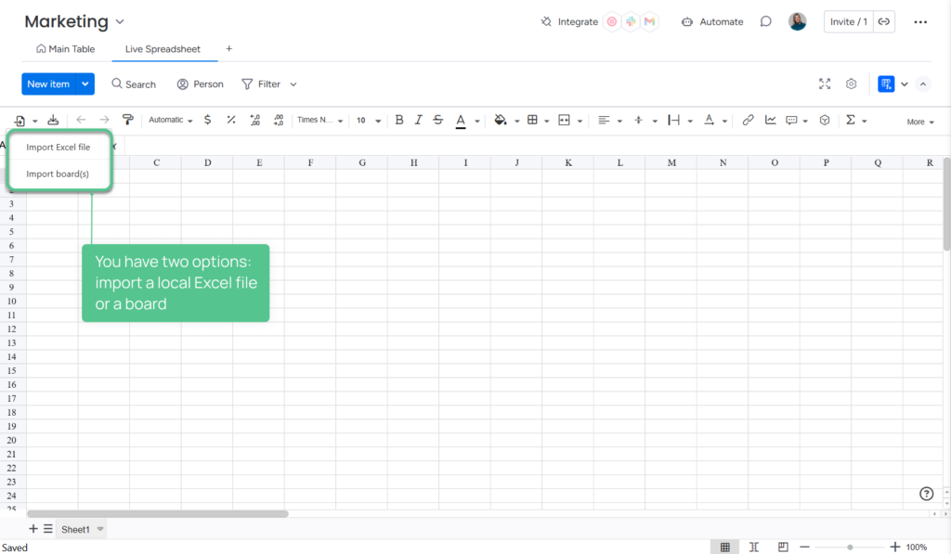Switch to the Main Table tab
The height and width of the screenshot is (554, 951).
pyautogui.click(x=65, y=48)
